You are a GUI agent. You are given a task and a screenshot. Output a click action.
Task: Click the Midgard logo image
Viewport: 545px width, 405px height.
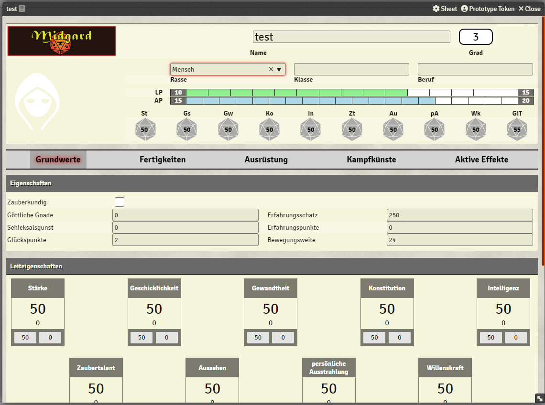click(62, 41)
